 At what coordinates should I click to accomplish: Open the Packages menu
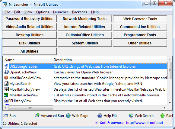79,12
